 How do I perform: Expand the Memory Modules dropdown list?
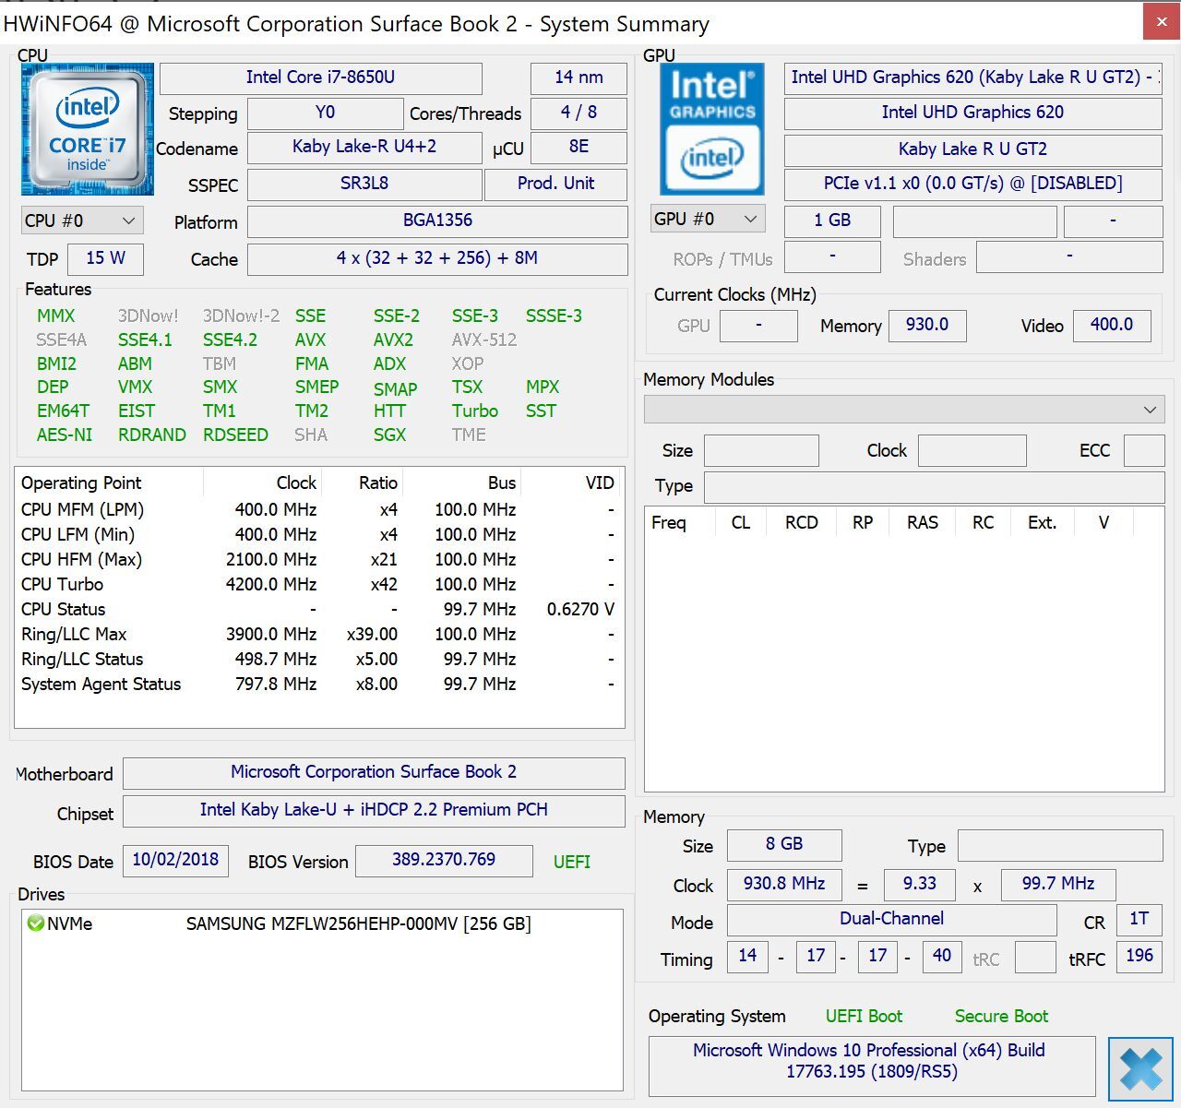pyautogui.click(x=903, y=410)
